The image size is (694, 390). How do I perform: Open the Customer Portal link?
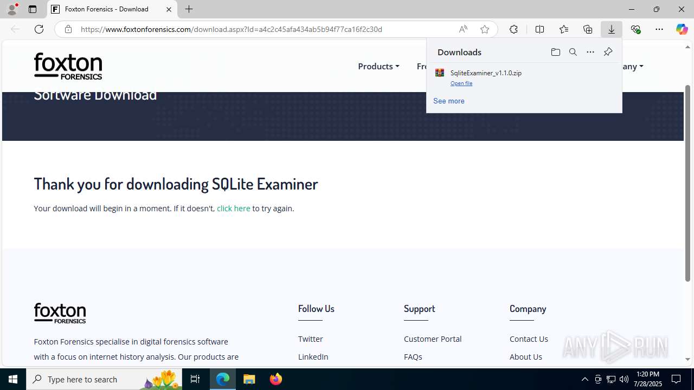[x=433, y=339]
